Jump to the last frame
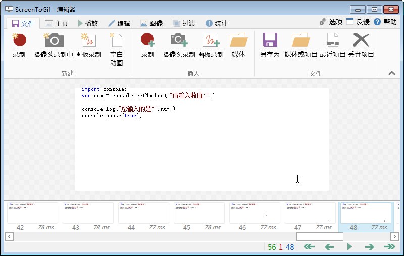The width and height of the screenshot is (404, 256). click(x=389, y=247)
